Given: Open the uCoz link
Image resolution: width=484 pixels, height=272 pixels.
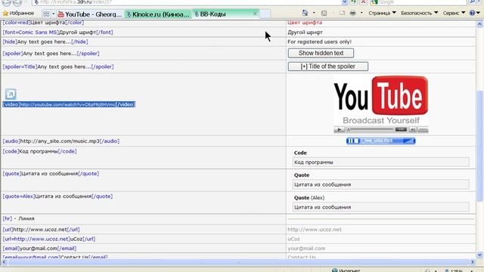Looking at the screenshot, I should pyautogui.click(x=293, y=239).
